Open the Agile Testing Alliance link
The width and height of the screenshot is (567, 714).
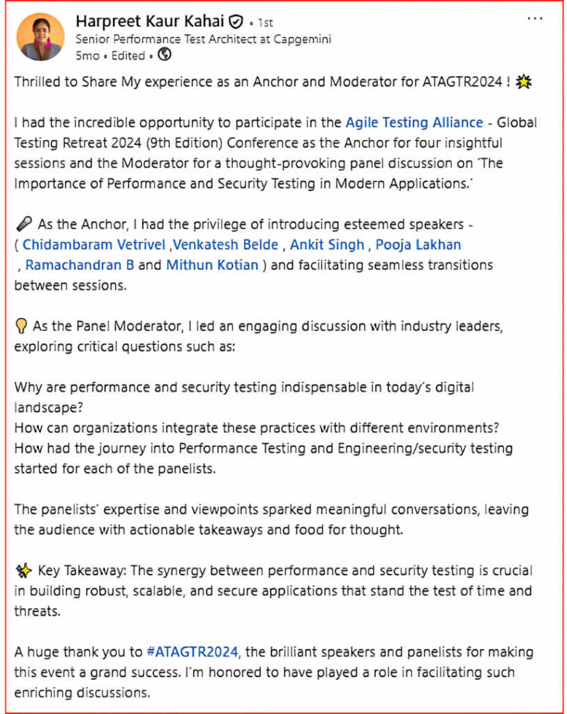[414, 123]
